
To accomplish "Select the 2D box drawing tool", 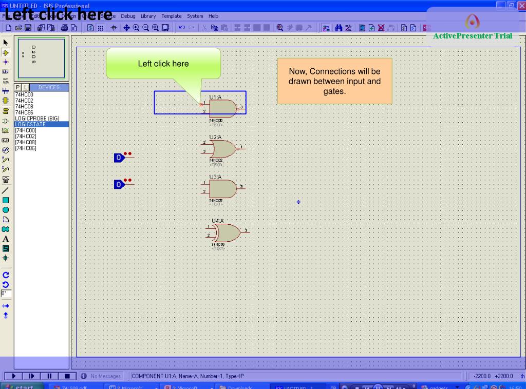I will point(5,200).
